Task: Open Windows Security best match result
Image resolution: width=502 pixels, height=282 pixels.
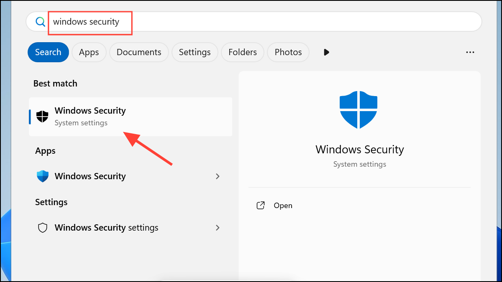Action: point(131,117)
